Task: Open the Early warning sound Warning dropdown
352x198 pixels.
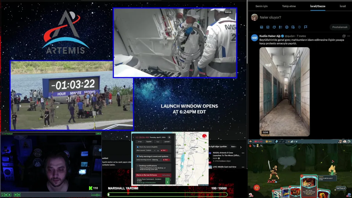Action: pos(157,160)
